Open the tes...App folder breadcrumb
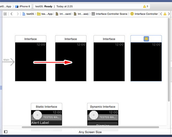This screenshot has height=137, width=172. [45, 14]
